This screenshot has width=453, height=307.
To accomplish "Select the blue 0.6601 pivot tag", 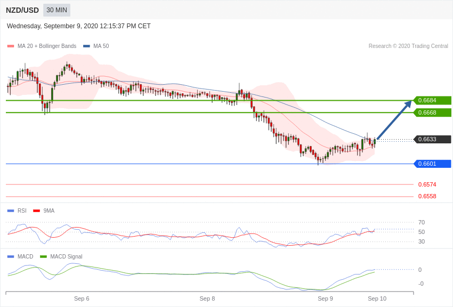I will tap(432, 164).
